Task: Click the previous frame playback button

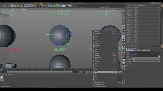Action: 86,72
